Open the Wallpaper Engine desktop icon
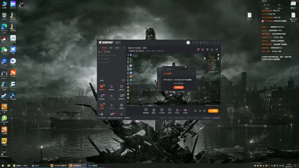The width and height of the screenshot is (299, 168). click(x=4, y=63)
